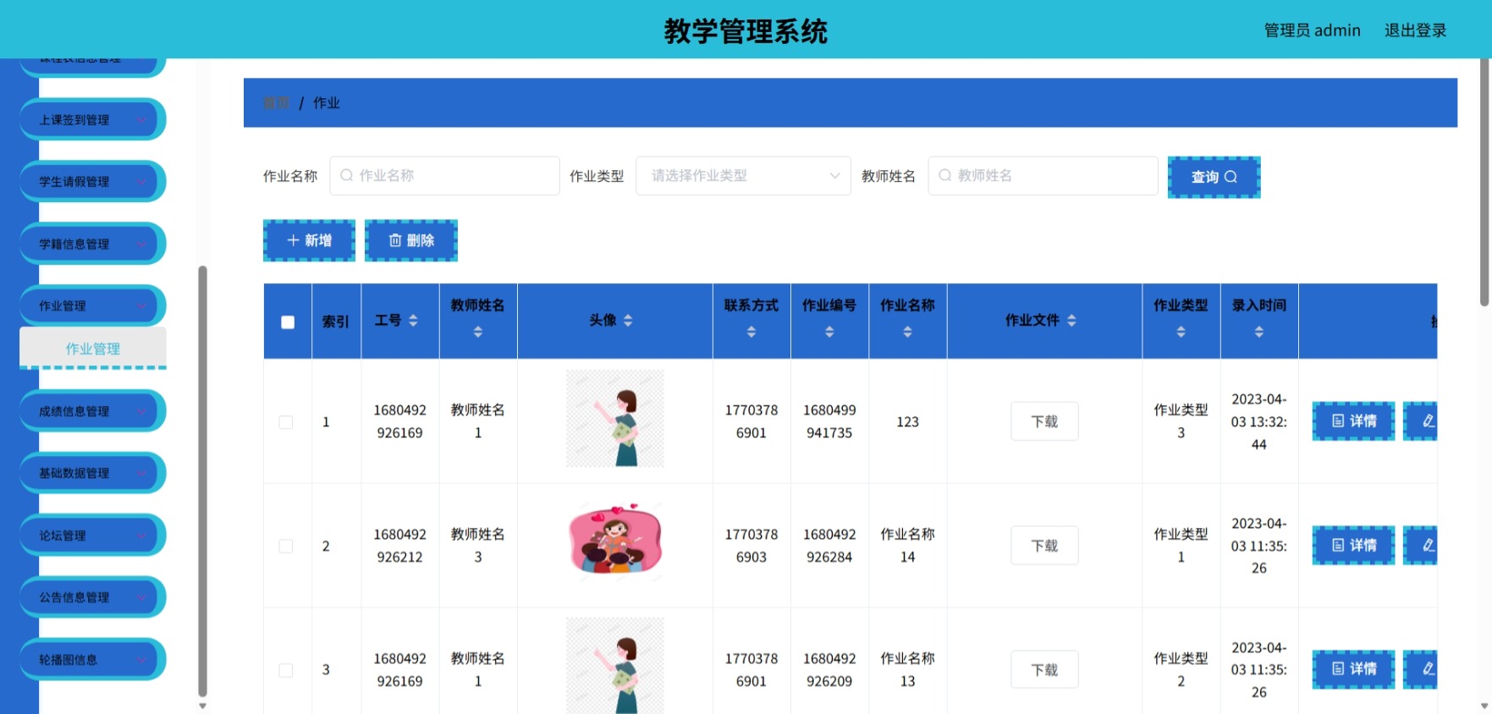
Task: Check the checkbox for row 1
Action: (x=286, y=422)
